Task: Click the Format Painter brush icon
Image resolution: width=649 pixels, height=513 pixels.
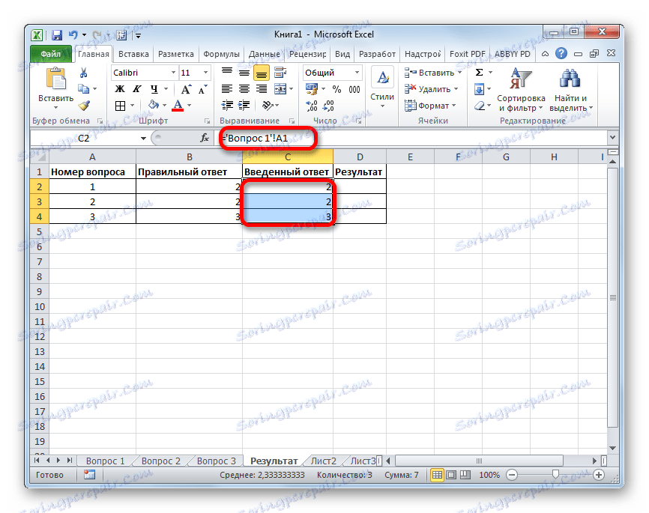Action: [84, 106]
